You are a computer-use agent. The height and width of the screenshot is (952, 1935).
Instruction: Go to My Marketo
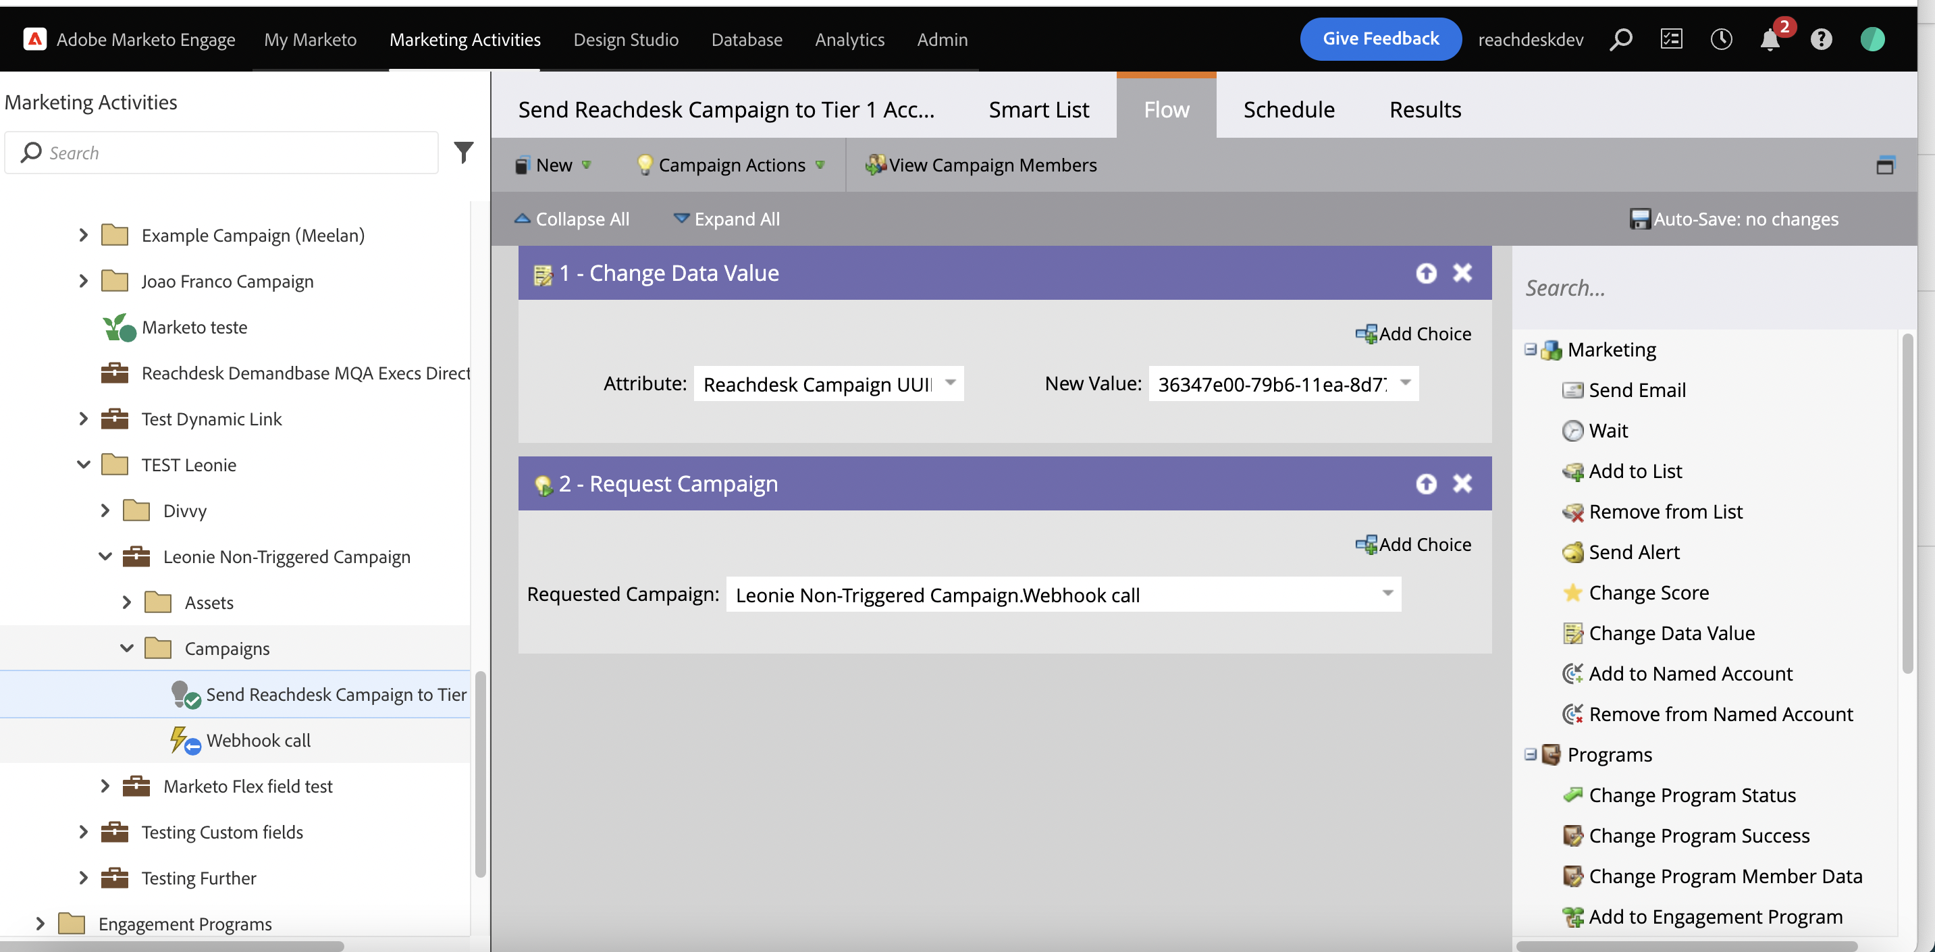pos(310,39)
